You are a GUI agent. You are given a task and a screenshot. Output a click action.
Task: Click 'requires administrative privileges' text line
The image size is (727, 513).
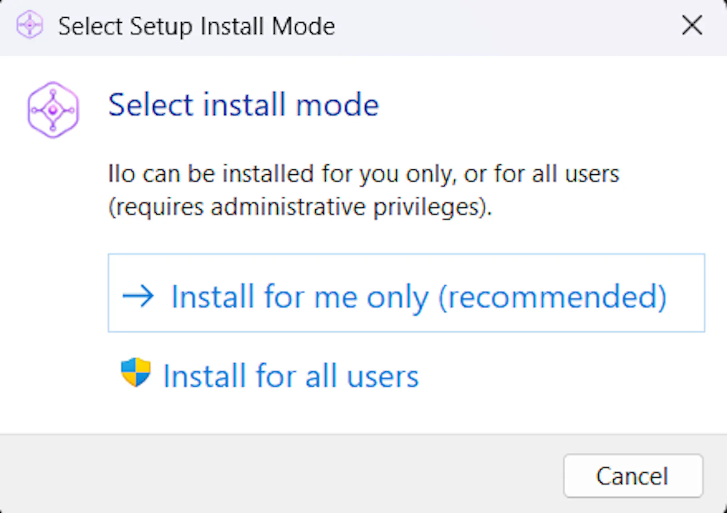click(300, 207)
